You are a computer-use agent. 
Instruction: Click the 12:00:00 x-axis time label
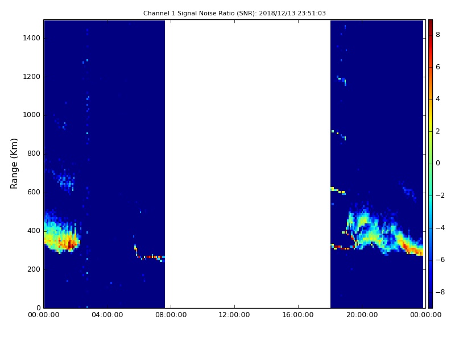pyautogui.click(x=234, y=315)
